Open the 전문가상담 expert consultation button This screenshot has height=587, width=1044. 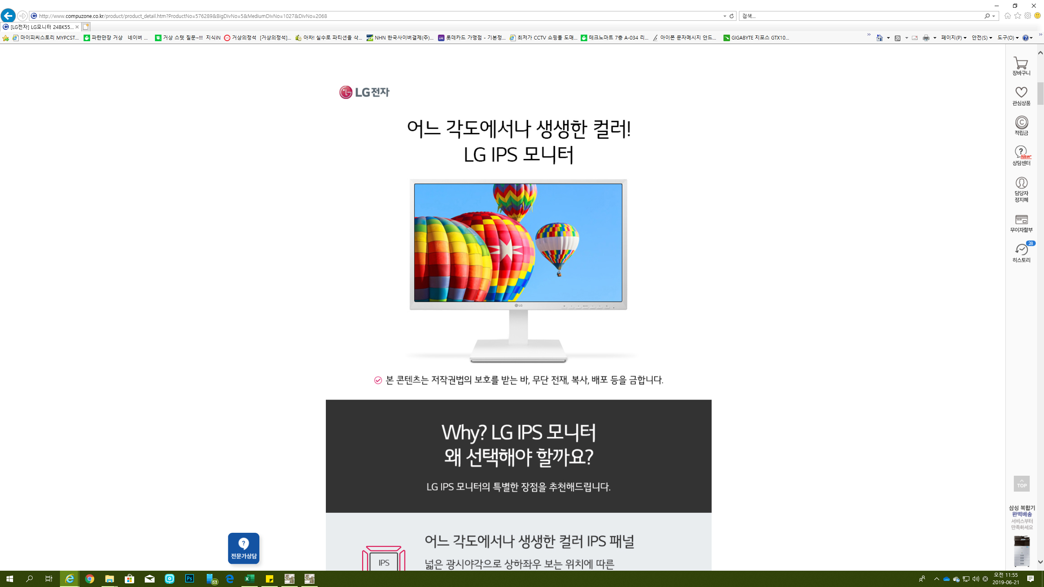(243, 548)
